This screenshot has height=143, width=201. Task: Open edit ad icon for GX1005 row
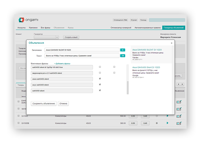pos(179,116)
